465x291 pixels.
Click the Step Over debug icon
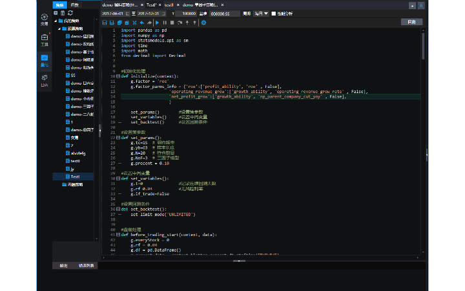(x=180, y=23)
